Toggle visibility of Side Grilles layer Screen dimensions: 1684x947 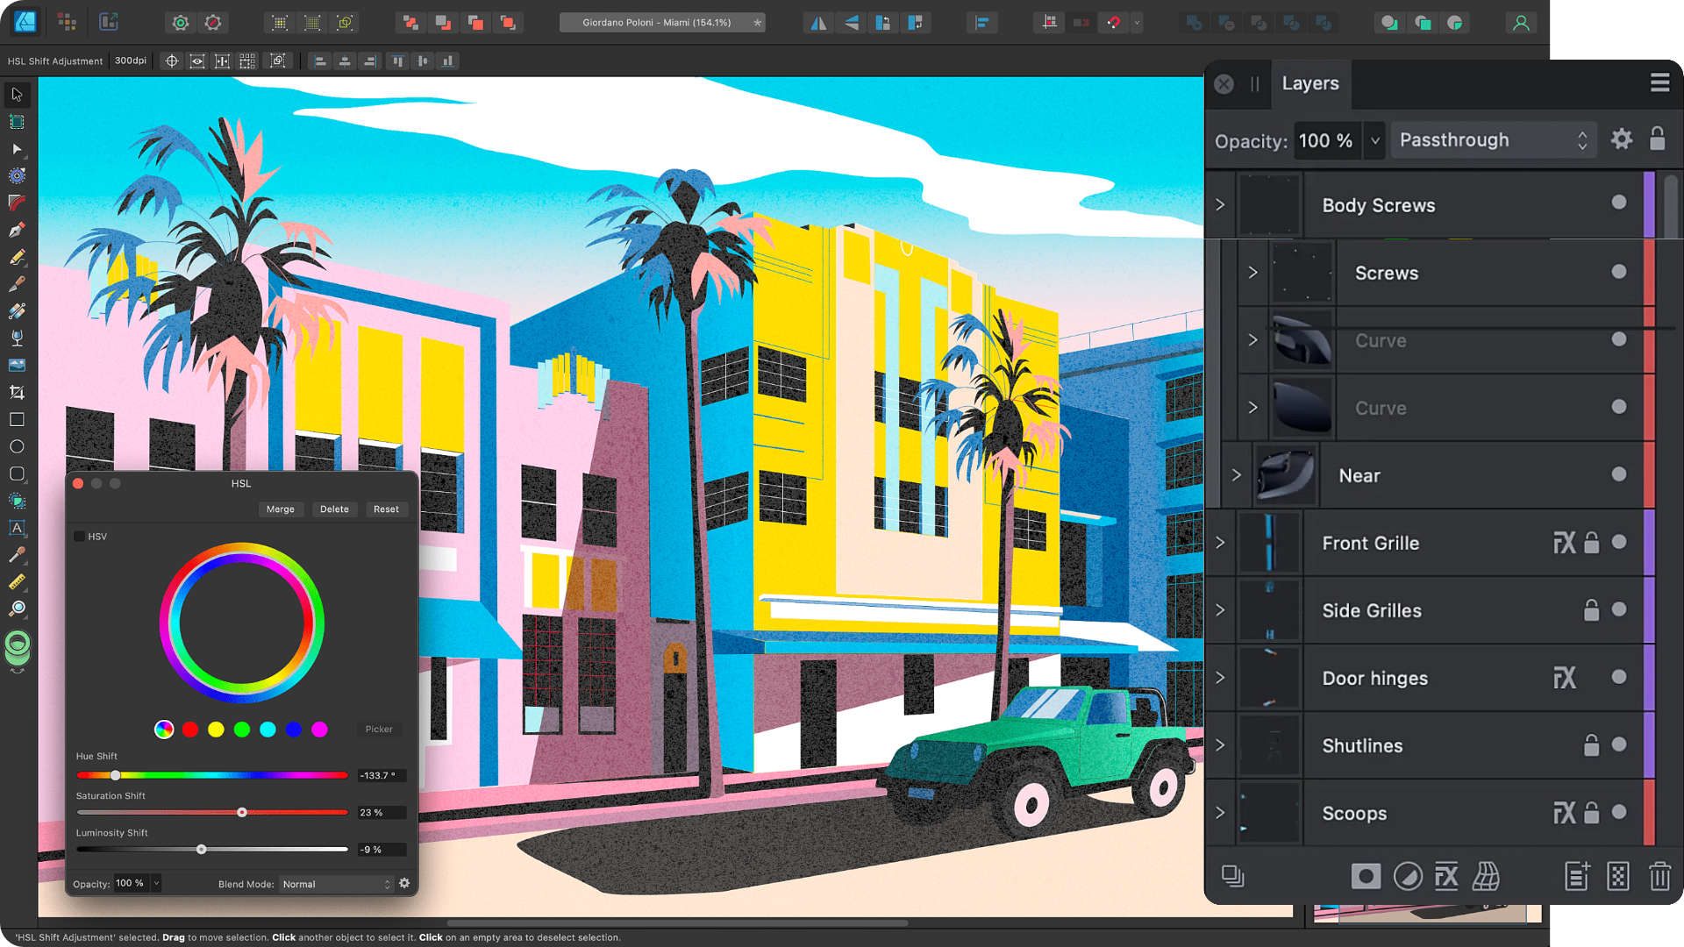pyautogui.click(x=1619, y=609)
